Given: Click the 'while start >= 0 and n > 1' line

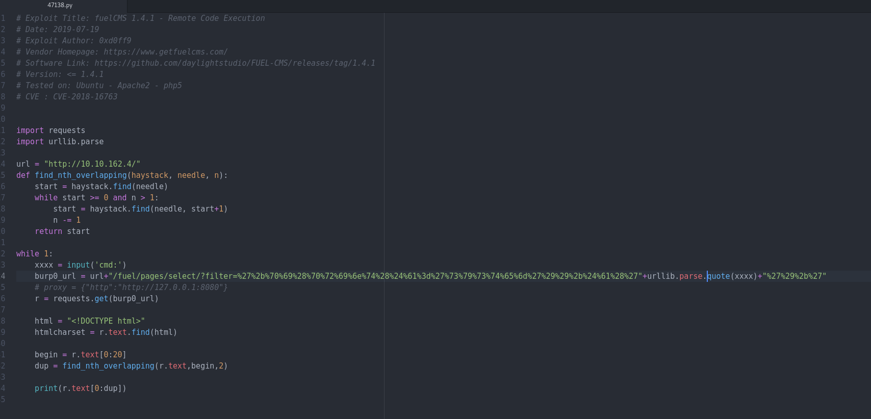Looking at the screenshot, I should [x=97, y=198].
